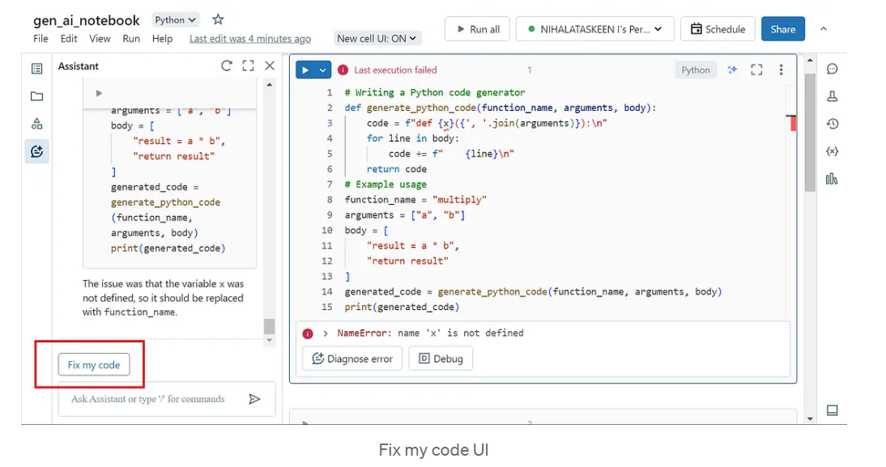The height and width of the screenshot is (467, 886).
Task: Open run options dropdown beside the play button
Action: (322, 70)
